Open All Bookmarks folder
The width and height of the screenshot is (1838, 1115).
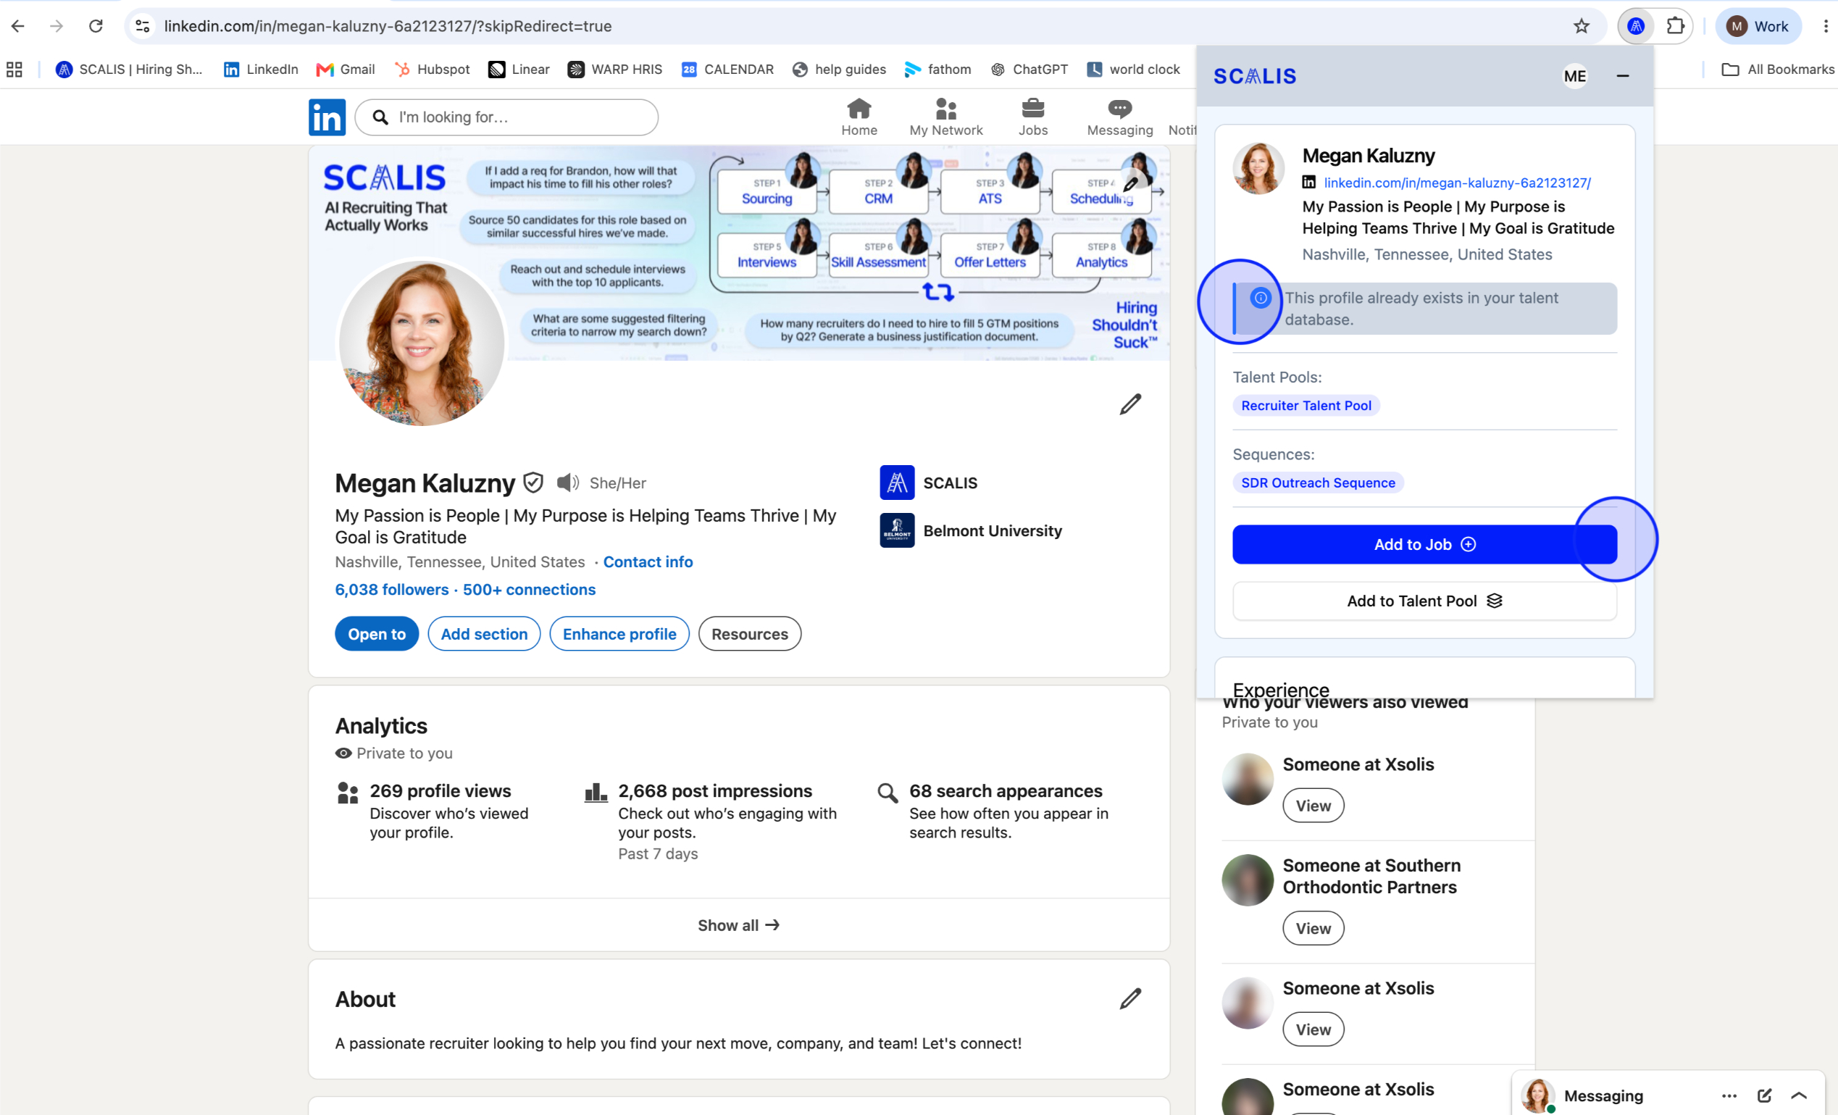(1779, 70)
